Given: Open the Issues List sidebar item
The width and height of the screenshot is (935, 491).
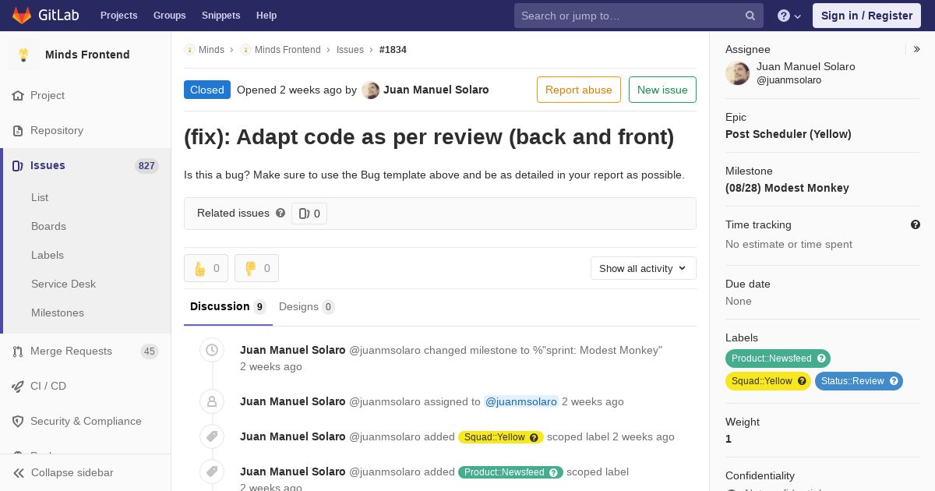Looking at the screenshot, I should point(40,197).
